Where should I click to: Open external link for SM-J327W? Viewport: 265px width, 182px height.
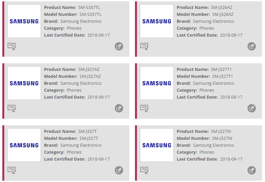pyautogui.click(x=251, y=170)
